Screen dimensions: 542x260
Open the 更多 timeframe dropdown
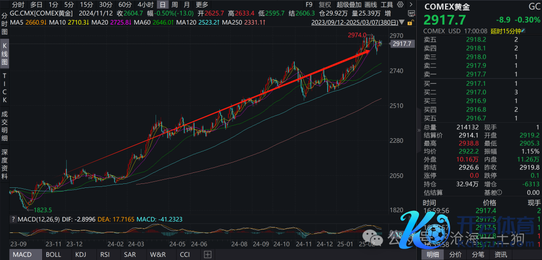pyautogui.click(x=202, y=5)
